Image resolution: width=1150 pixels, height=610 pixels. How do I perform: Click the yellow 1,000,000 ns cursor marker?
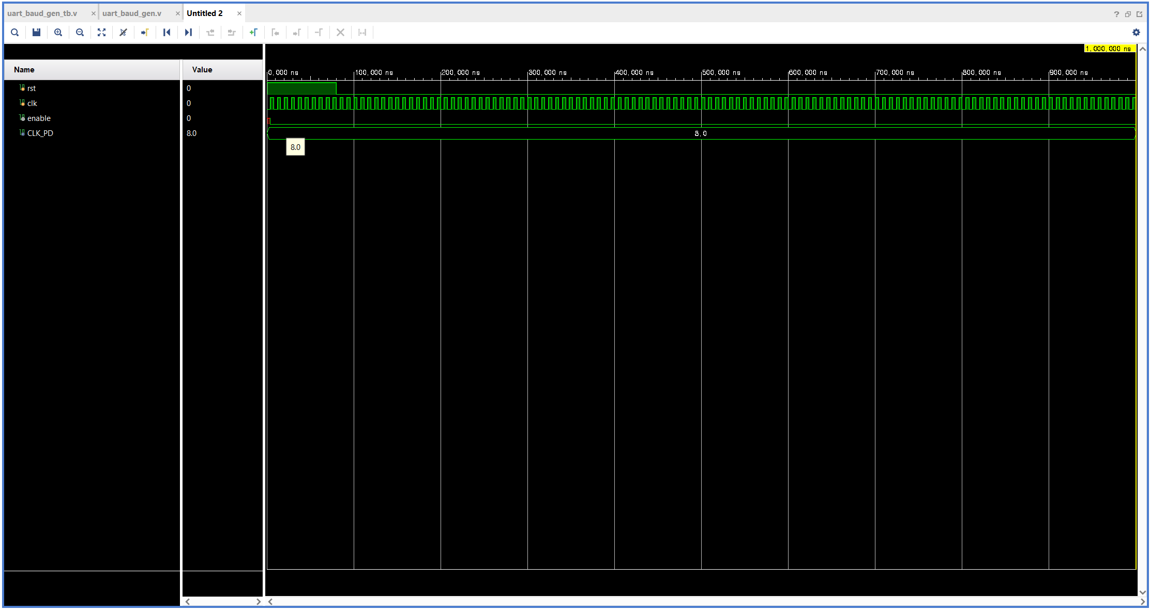coord(1108,49)
